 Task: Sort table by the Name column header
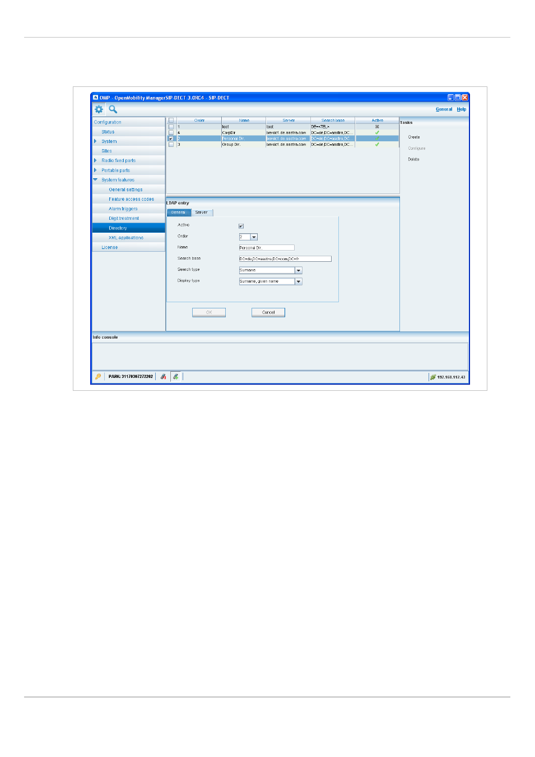[x=244, y=120]
